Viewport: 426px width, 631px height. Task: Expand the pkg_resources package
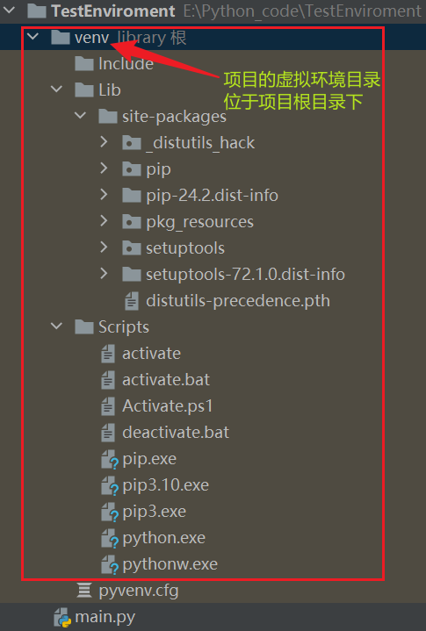(104, 221)
